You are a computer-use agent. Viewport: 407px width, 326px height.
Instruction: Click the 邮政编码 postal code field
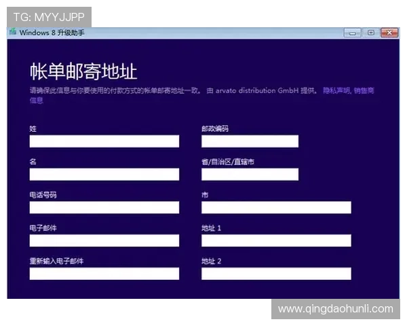tap(250, 141)
